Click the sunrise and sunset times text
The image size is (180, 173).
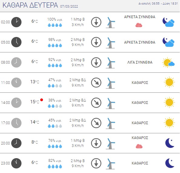pyautogui.click(x=158, y=4)
